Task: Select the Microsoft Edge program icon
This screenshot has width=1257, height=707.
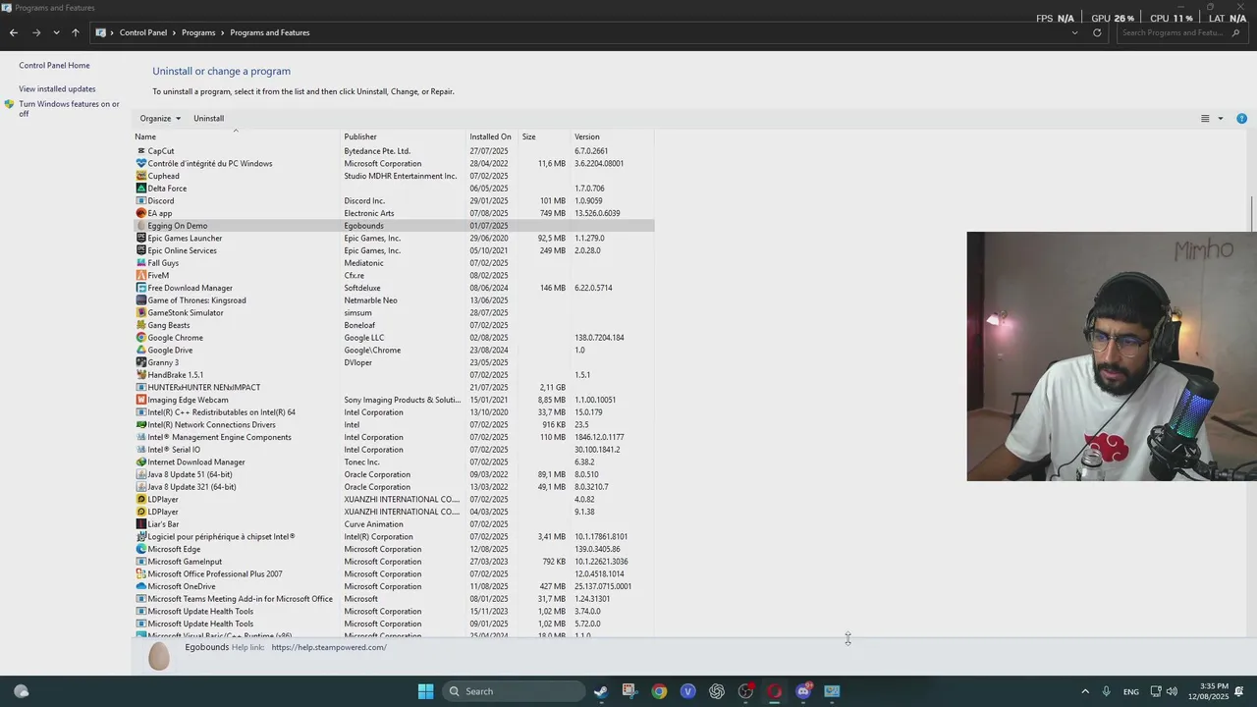Action: tap(140, 549)
